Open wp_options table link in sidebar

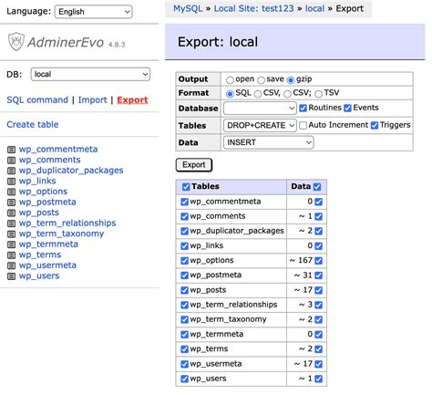(43, 192)
